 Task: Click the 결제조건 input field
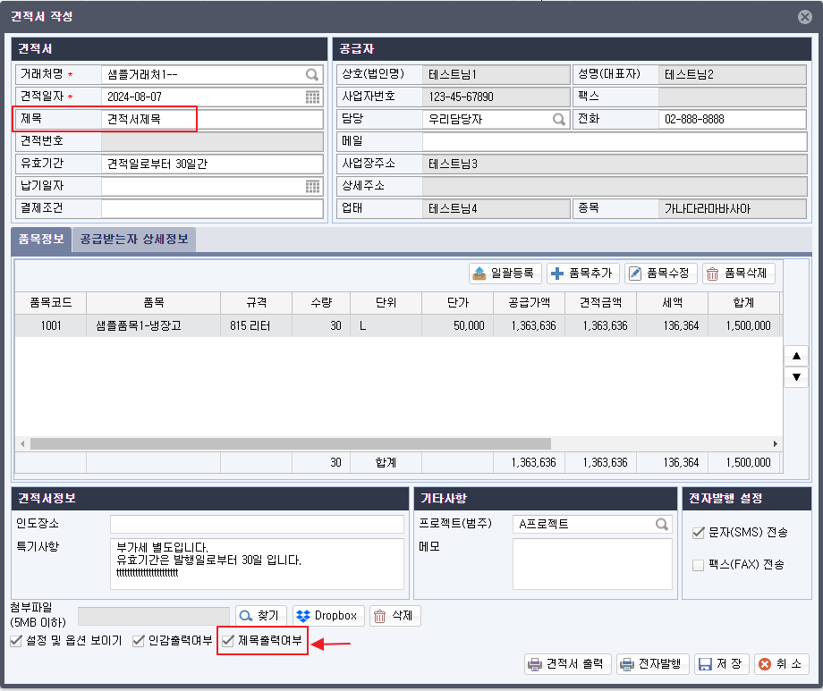[x=212, y=208]
